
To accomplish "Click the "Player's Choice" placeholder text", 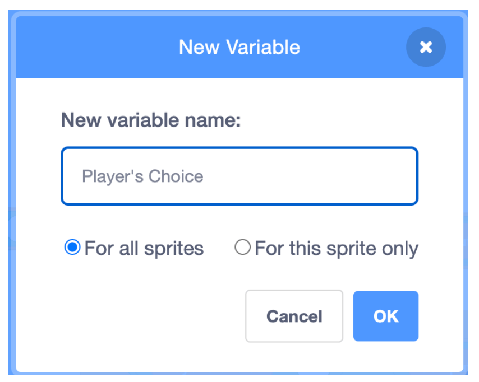I will 142,176.
